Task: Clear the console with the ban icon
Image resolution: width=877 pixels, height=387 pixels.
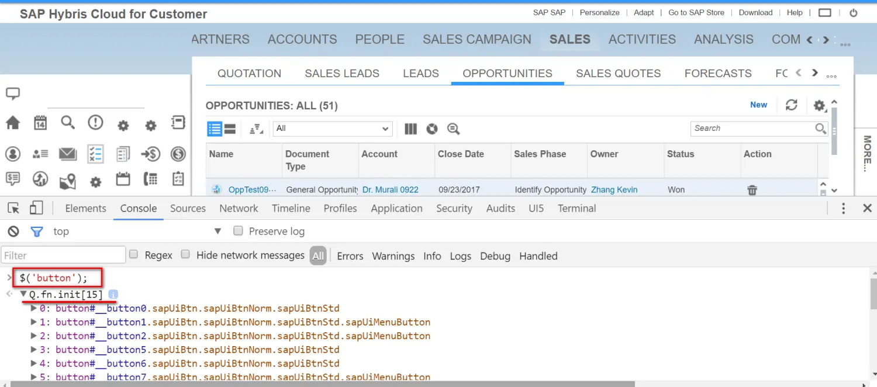Action: point(13,231)
